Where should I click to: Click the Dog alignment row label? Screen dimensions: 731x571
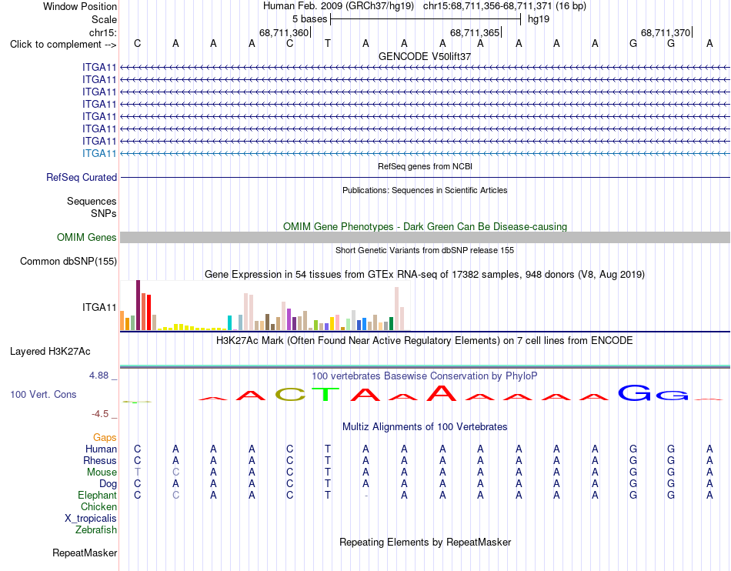coord(108,484)
